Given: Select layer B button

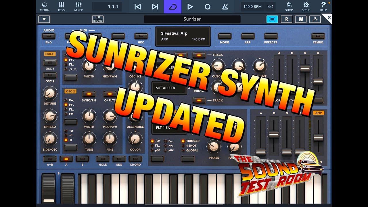Looking at the screenshot, I should click(83, 159).
